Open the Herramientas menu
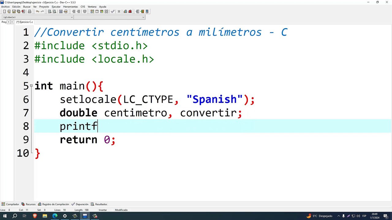392x220 pixels. 70,7
